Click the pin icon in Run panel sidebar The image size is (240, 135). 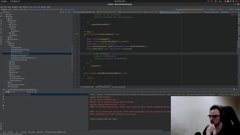[x=3, y=108]
